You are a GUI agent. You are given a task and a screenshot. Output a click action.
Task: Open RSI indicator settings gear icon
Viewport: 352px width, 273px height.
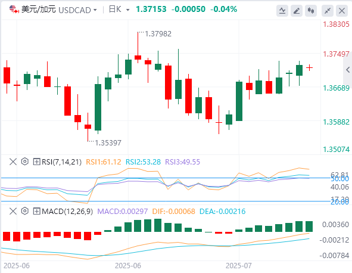tap(24, 162)
